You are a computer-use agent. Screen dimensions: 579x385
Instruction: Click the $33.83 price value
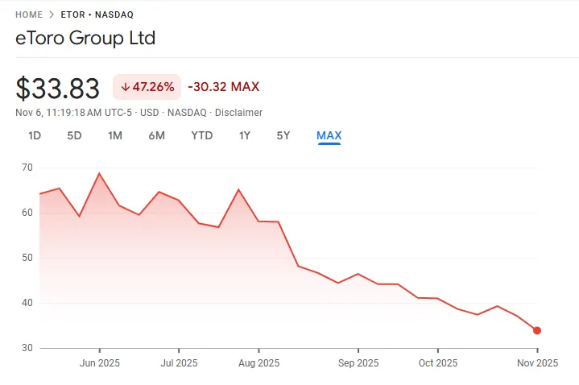[58, 88]
